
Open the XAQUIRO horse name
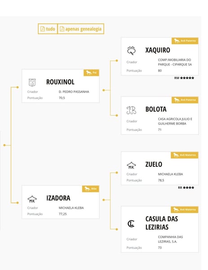click(158, 50)
